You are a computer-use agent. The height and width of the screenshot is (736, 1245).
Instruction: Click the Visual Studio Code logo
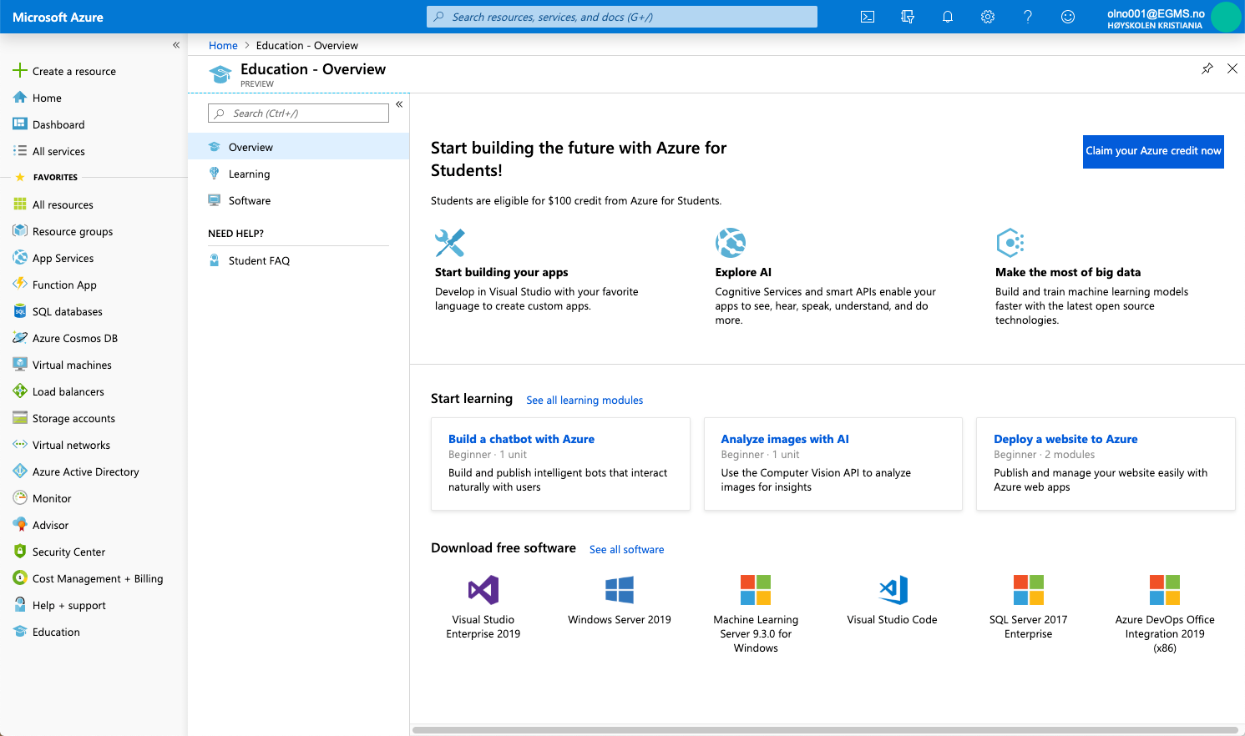click(x=893, y=590)
